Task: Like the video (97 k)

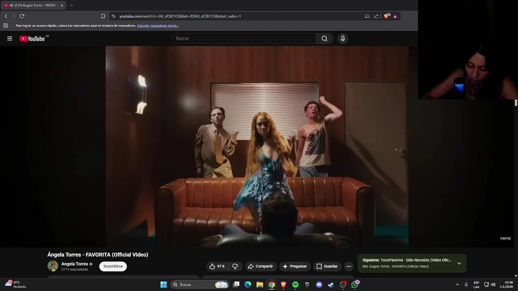Action: click(217, 266)
